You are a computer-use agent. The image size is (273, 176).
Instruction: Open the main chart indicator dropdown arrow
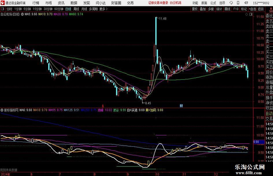click(x=23, y=14)
